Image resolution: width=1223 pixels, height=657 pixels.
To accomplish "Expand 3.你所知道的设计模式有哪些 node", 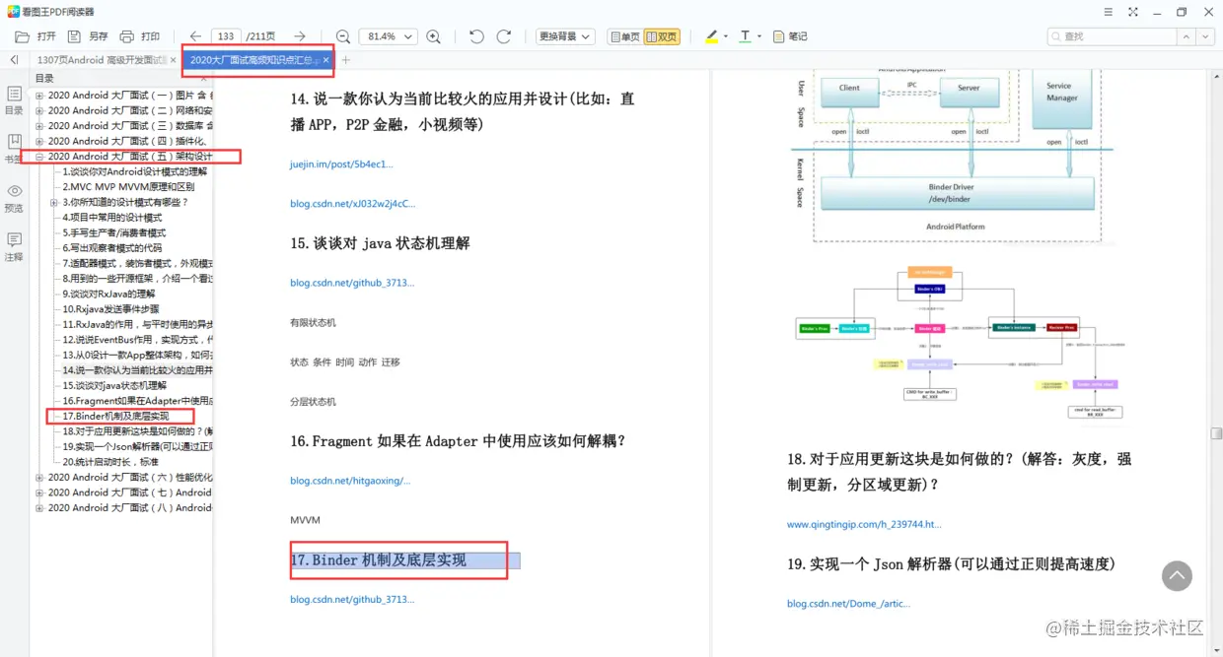I will click(54, 202).
